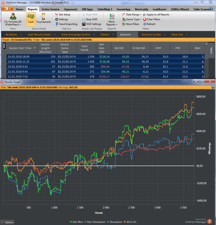Open Session Start Time column sort arrow
Viewport: 216px width, 225px height.
pyautogui.click(x=35, y=48)
